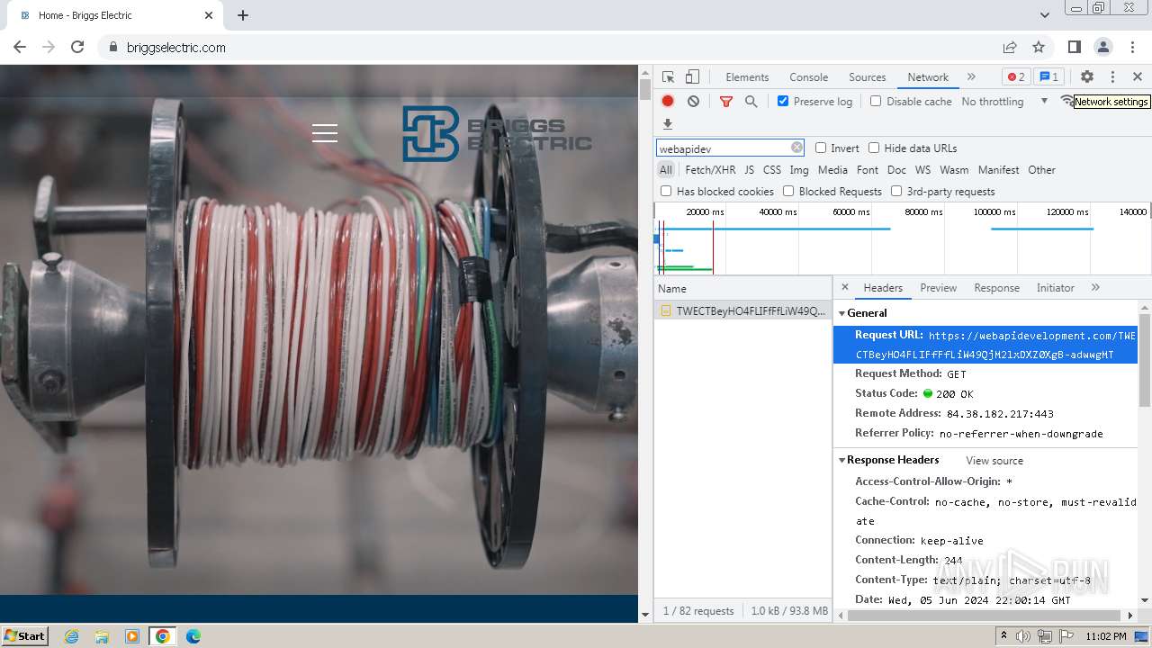Open the No throttling dropdown

[x=1004, y=102]
